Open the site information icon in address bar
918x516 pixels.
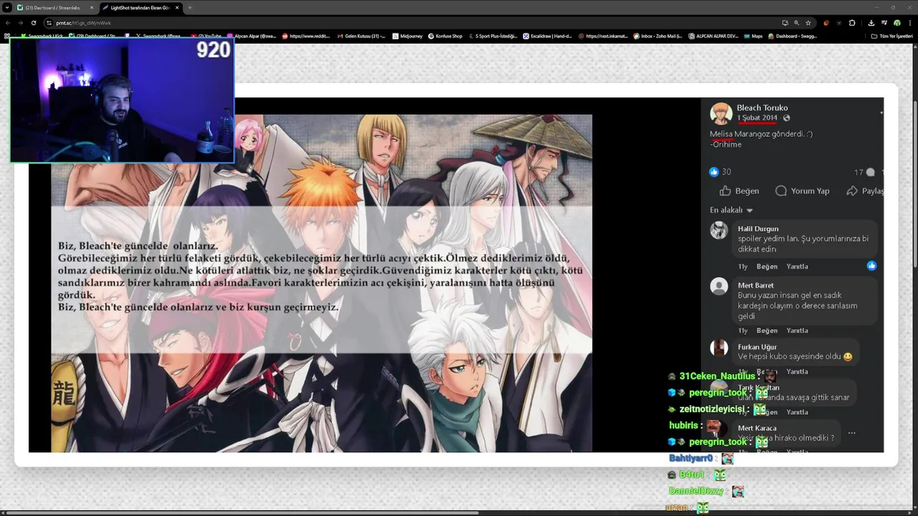coord(49,23)
